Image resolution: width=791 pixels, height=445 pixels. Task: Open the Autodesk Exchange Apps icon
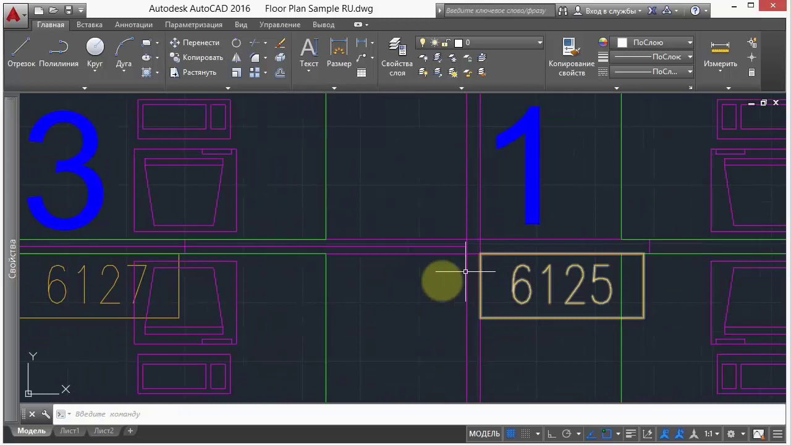click(652, 11)
